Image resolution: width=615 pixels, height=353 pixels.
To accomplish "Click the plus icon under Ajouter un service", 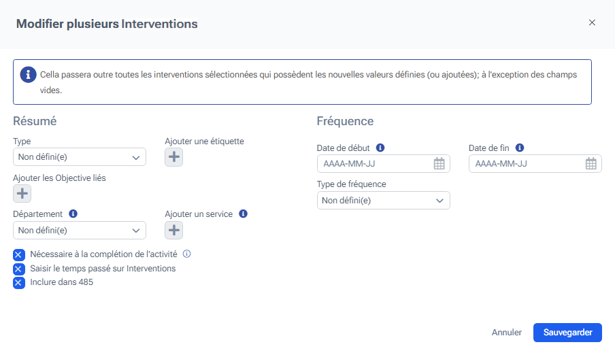I will (174, 231).
